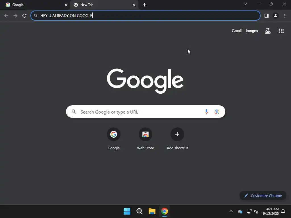Open File Explorer from the taskbar
The height and width of the screenshot is (218, 291).
152,211
